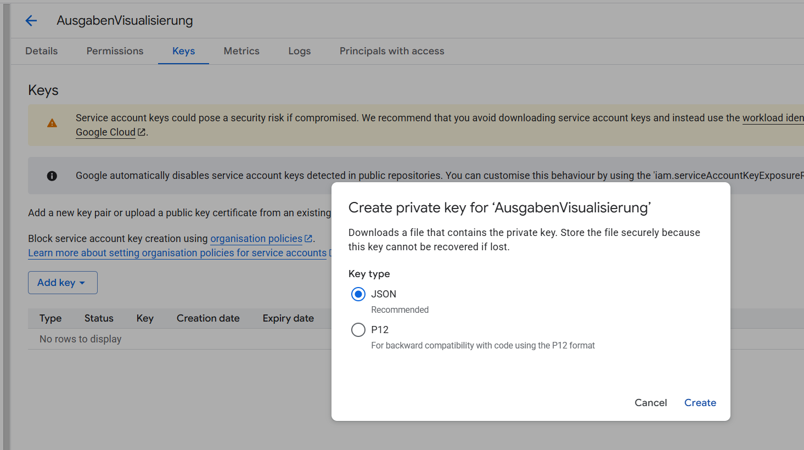Image resolution: width=804 pixels, height=450 pixels.
Task: Open the Add key dropdown
Action: point(63,283)
